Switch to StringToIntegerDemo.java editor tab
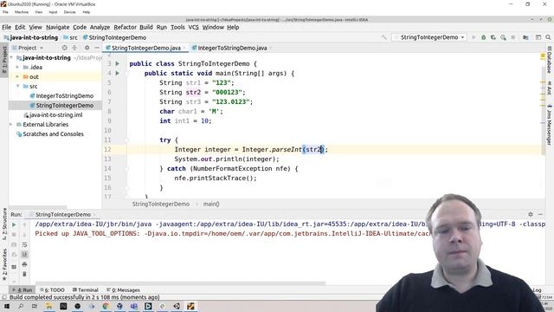554x312 pixels. (146, 48)
